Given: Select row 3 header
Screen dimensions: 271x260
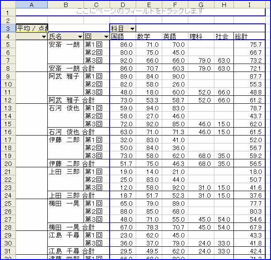Looking at the screenshot, I should pos(8,28).
